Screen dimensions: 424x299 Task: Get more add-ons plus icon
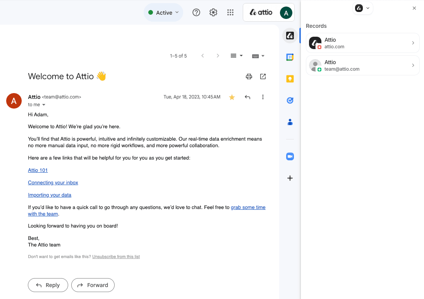click(290, 178)
